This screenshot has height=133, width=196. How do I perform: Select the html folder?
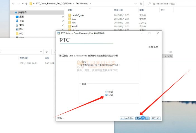74,23
